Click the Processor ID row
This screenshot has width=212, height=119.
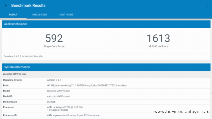pyautogui.click(x=106, y=115)
